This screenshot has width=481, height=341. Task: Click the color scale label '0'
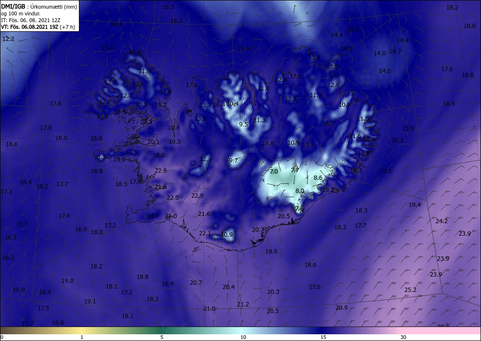click(x=2, y=337)
